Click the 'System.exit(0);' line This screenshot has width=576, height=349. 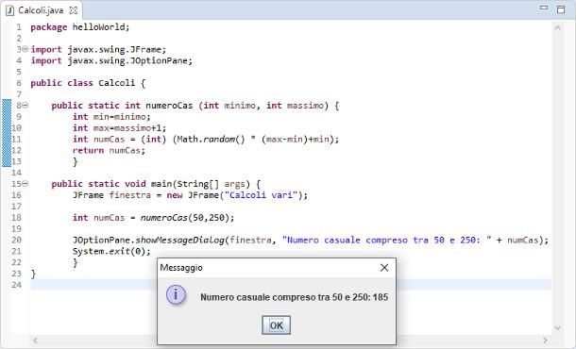point(111,252)
